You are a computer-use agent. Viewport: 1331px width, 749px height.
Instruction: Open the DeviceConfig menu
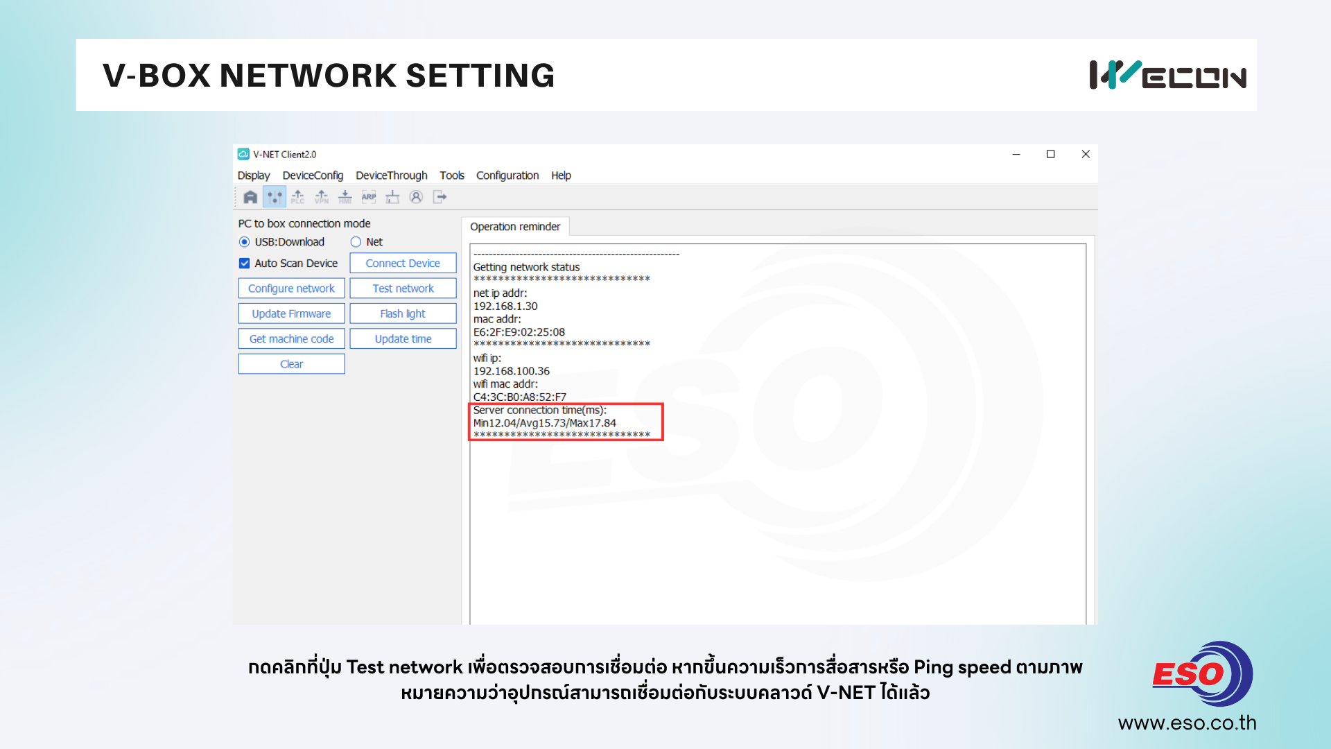click(313, 175)
